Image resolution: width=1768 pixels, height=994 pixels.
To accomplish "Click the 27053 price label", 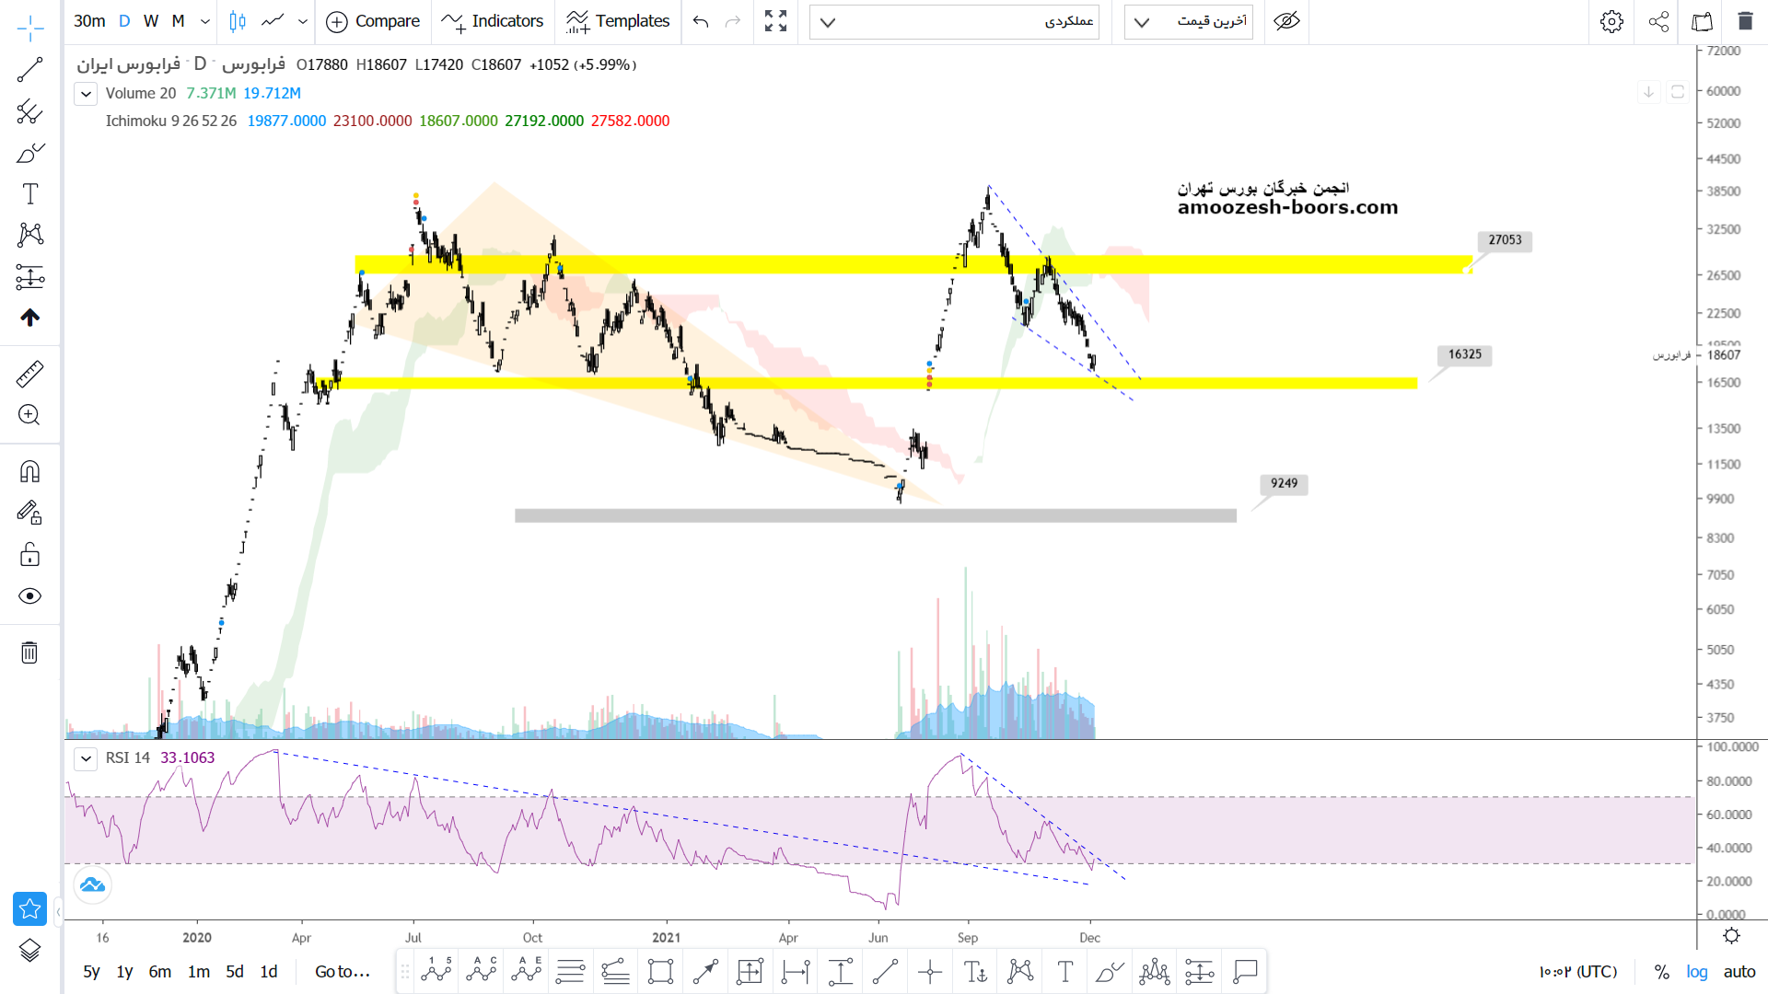I will [1505, 240].
